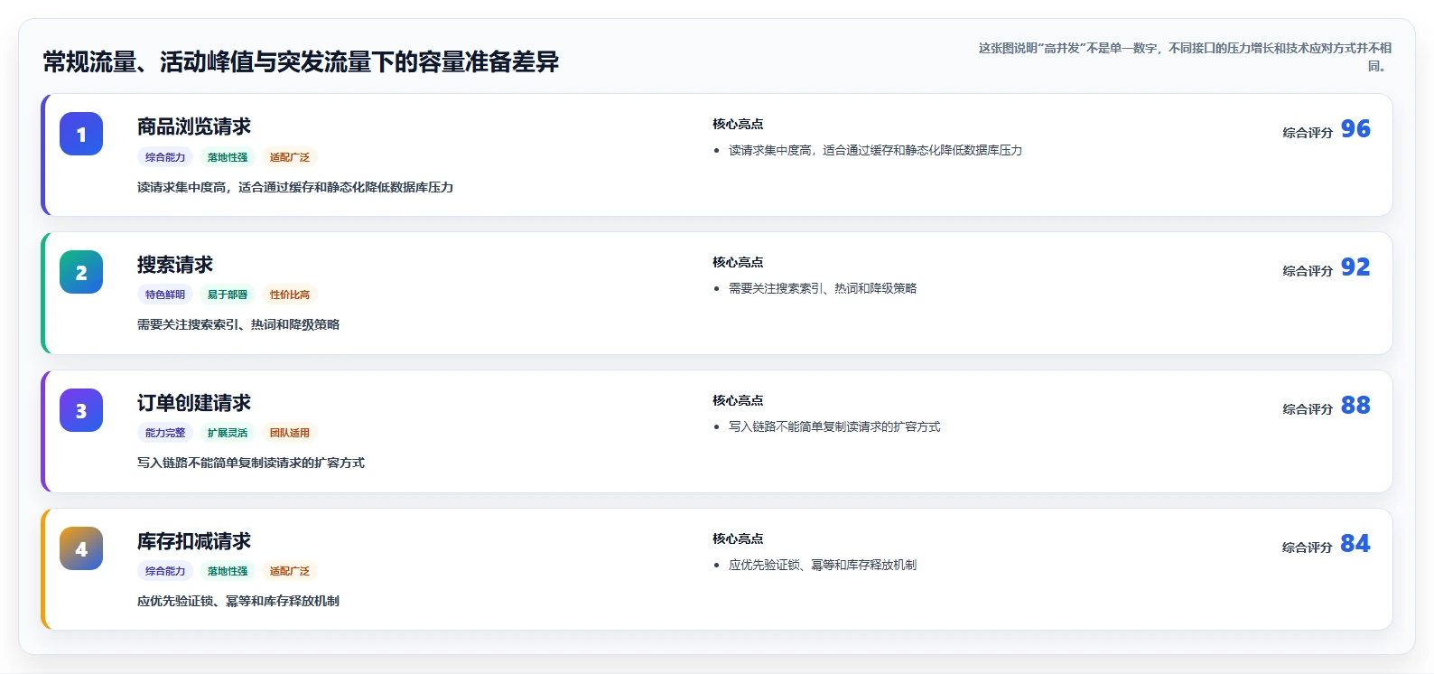Click 综合评分 label beside score 92
This screenshot has width=1434, height=674.
pos(1308,271)
